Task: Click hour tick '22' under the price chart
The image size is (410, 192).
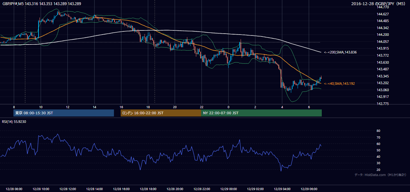Action: pyautogui.click(x=202, y=107)
